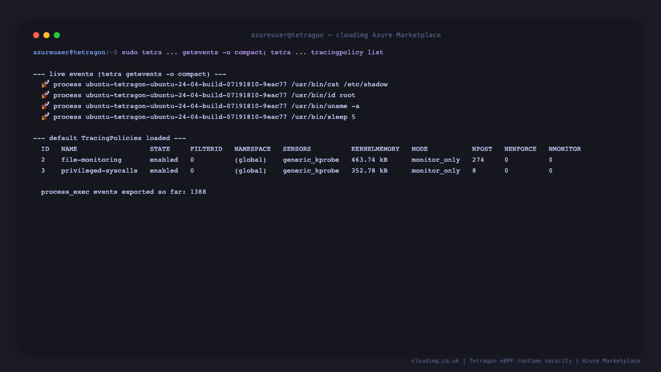Click the sudo tetra getevents command text
Image resolution: width=661 pixels, height=372 pixels.
click(x=253, y=52)
